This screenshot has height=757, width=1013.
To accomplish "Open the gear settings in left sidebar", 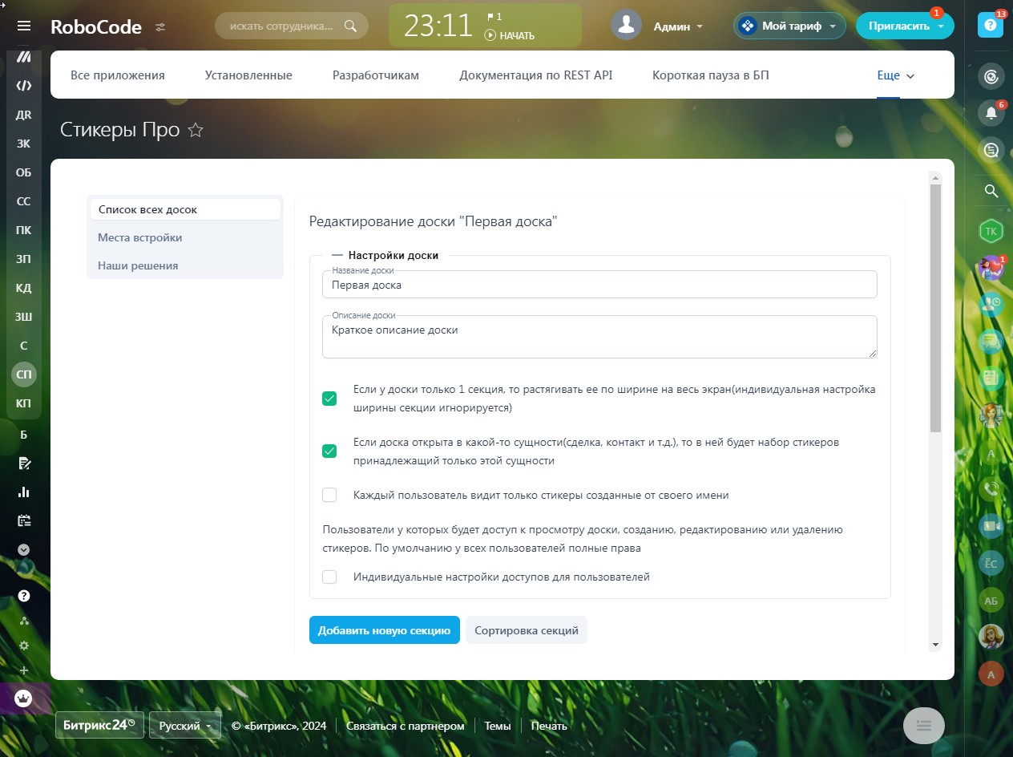I will 24,646.
